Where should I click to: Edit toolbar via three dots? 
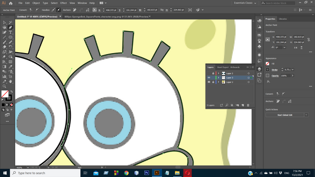pyautogui.click(x=7, y=121)
